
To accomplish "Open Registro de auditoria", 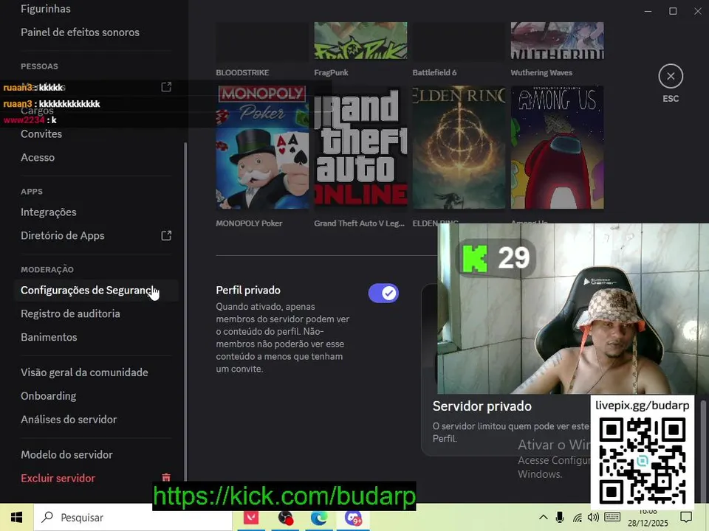I will pyautogui.click(x=70, y=314).
